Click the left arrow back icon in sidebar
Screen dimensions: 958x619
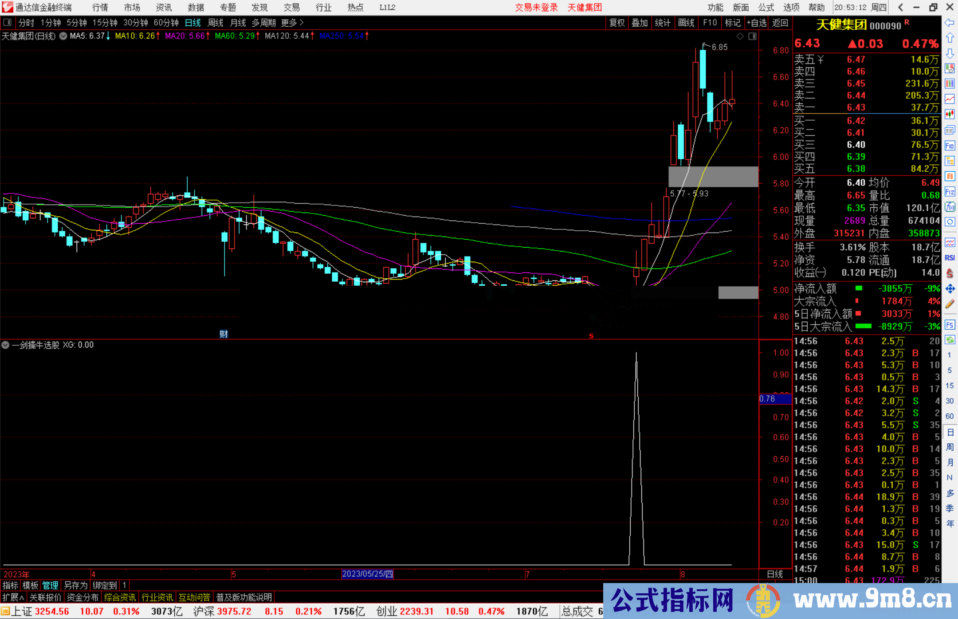(x=950, y=23)
